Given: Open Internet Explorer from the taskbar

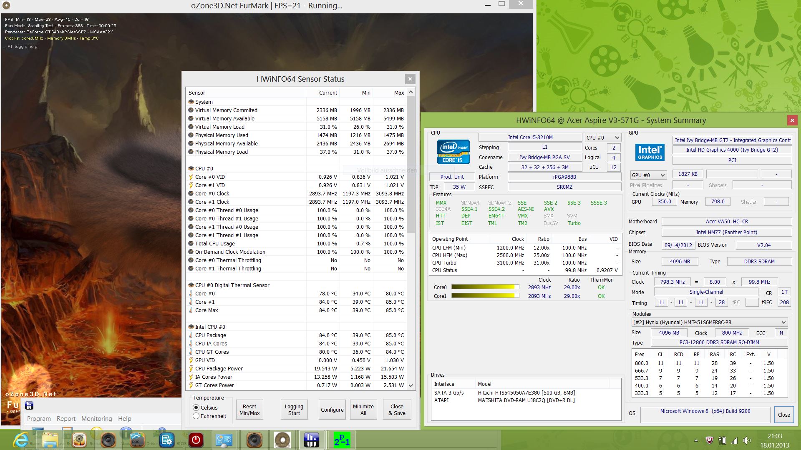Looking at the screenshot, I should [x=20, y=440].
